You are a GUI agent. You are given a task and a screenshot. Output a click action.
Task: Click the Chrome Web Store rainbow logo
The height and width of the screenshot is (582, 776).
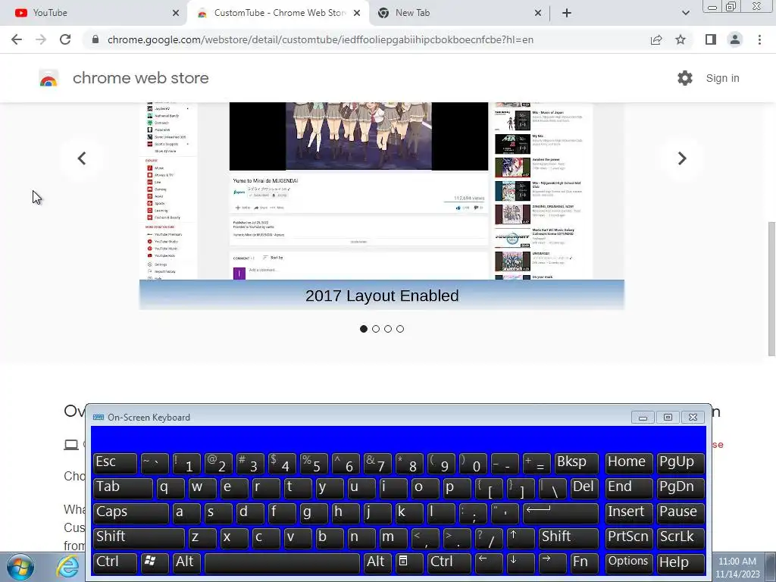[48, 78]
